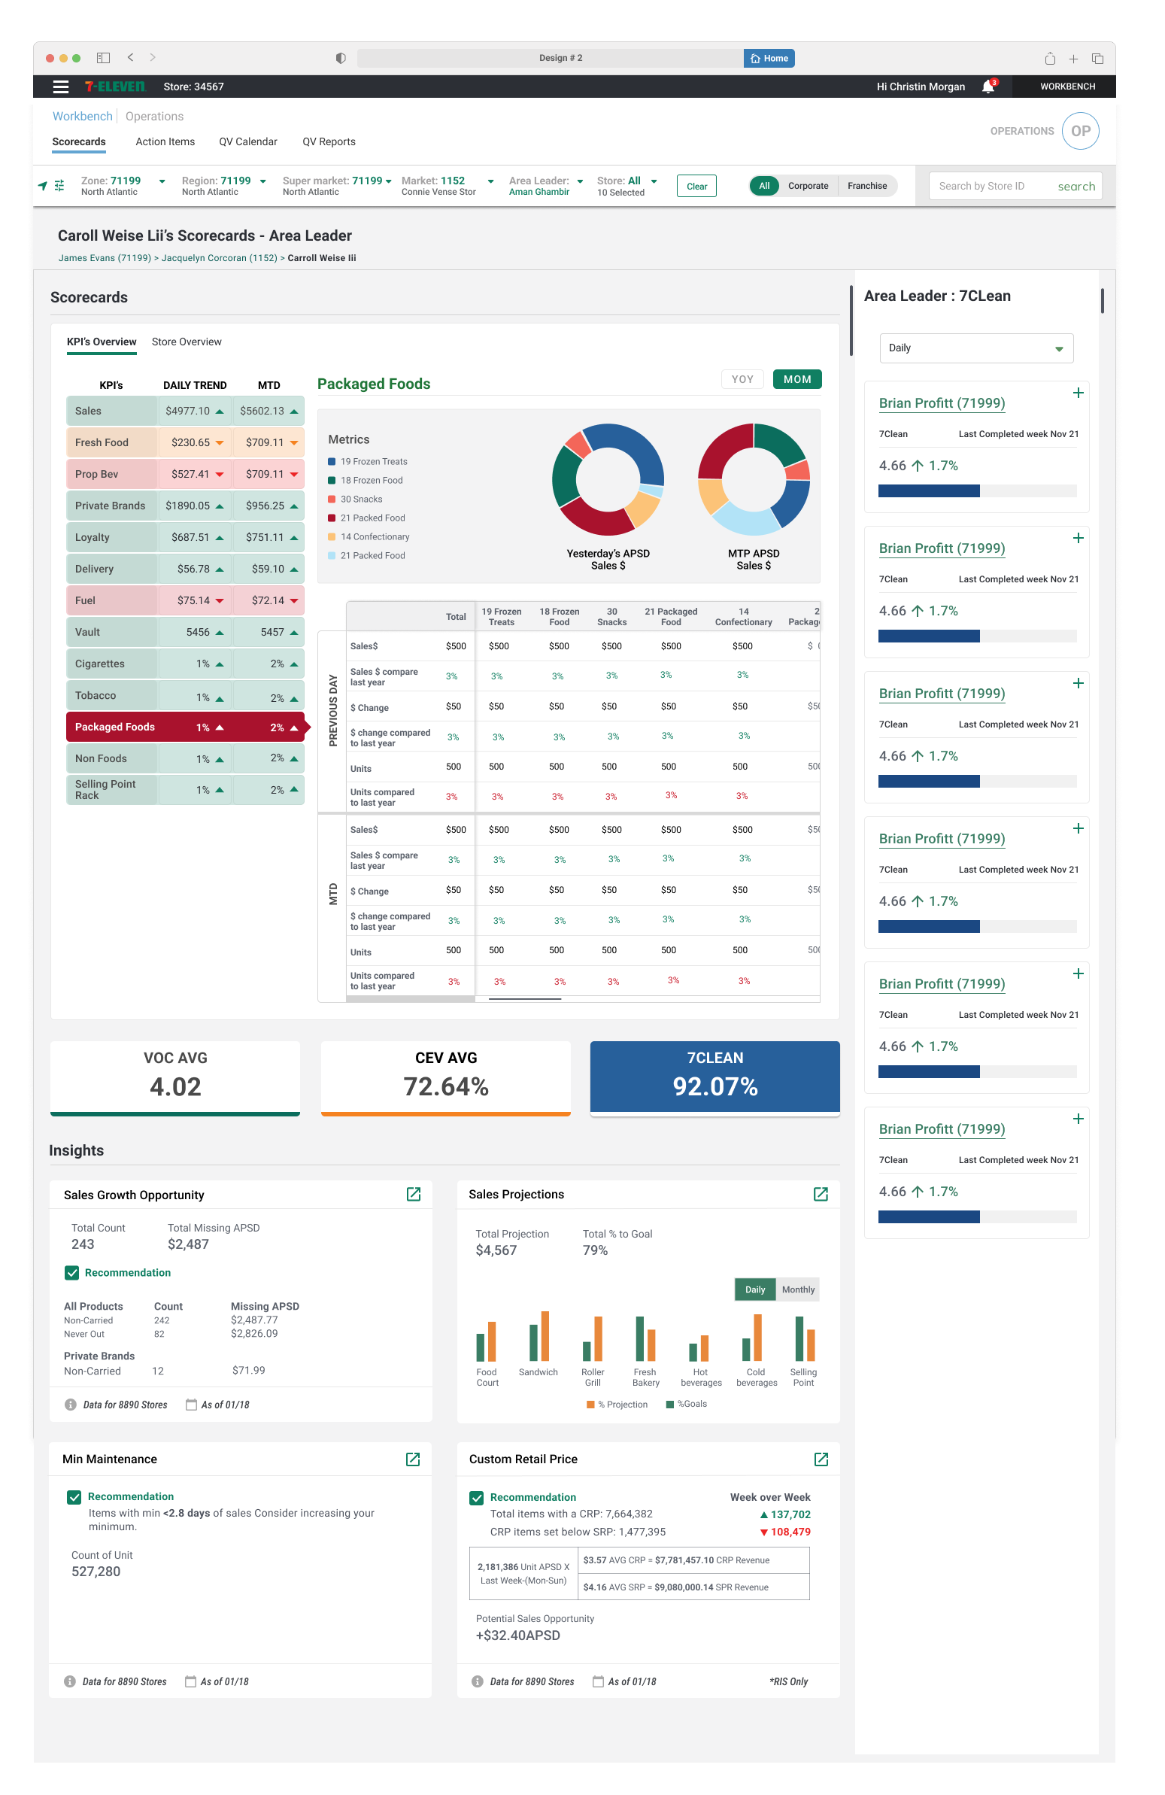Open Sales Growth Opportunity external link icon

tap(413, 1194)
